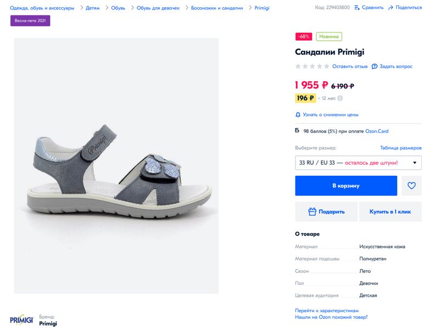Click the 'Ozon.Card' link
Image resolution: width=423 pixels, height=328 pixels.
[x=377, y=131]
